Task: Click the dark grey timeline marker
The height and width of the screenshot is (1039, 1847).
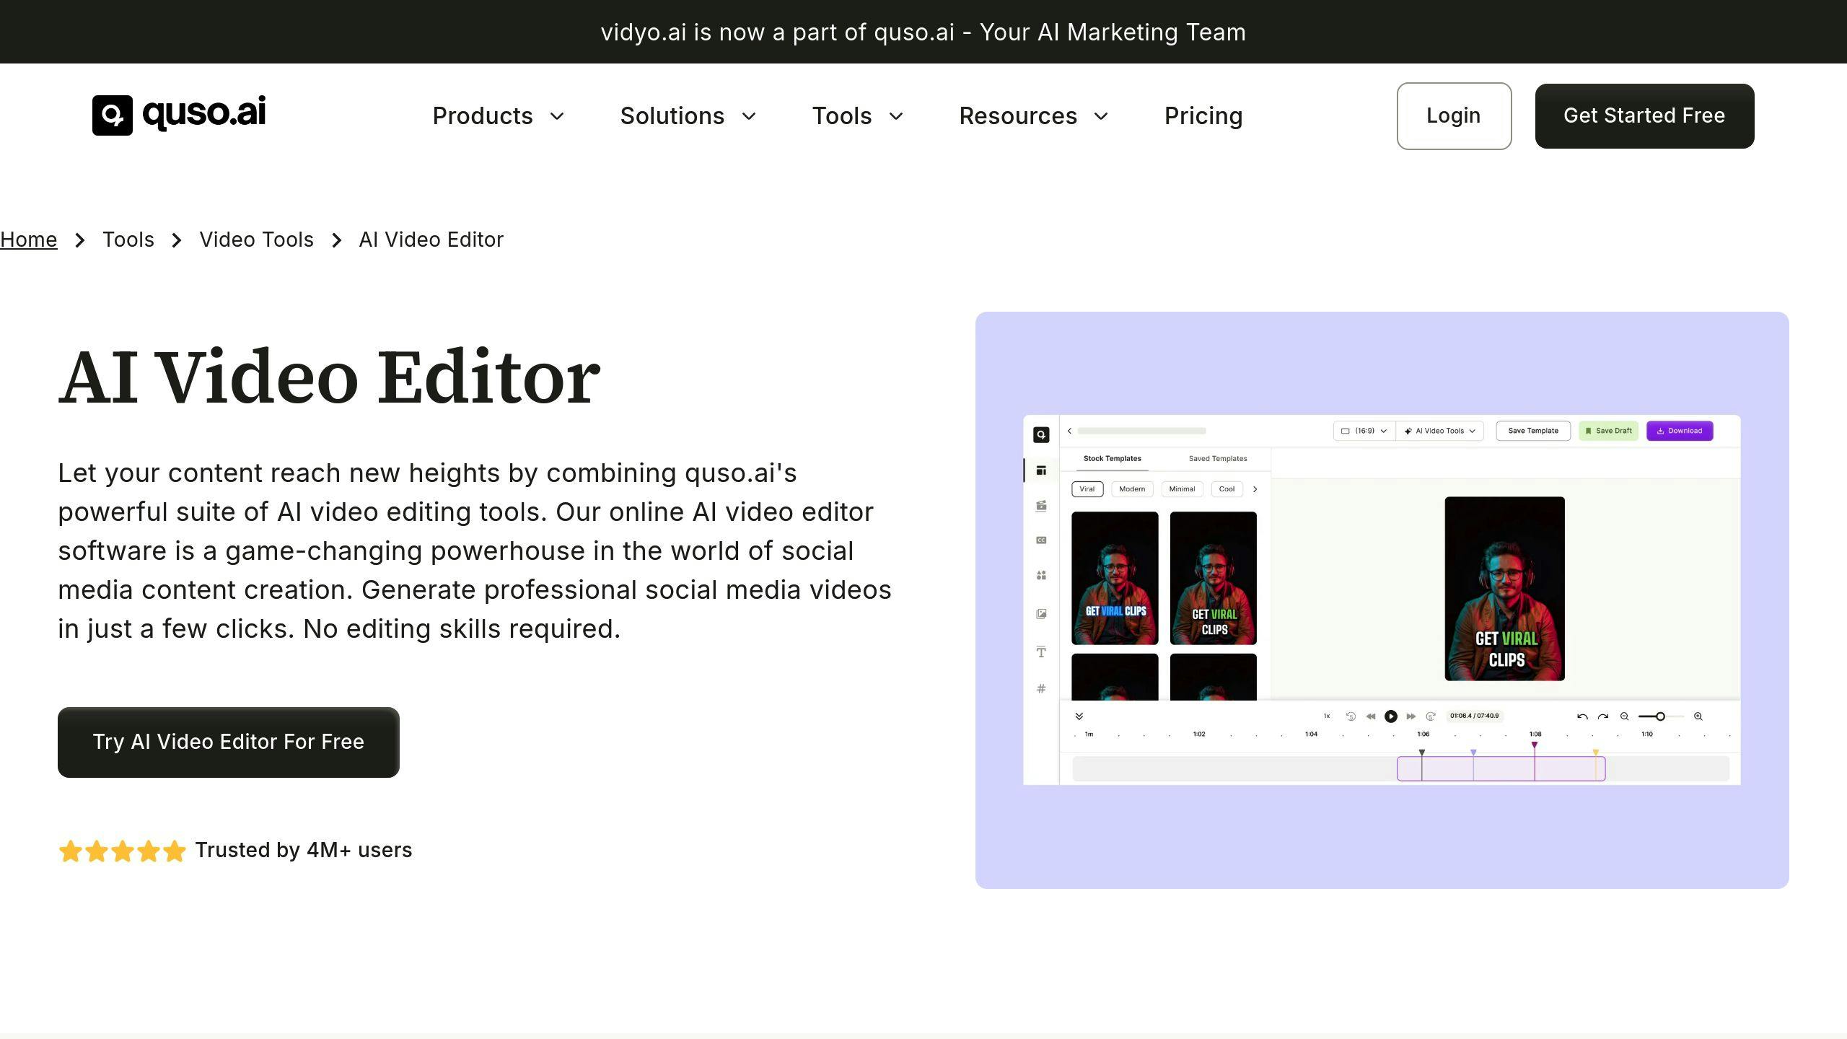Action: point(1422,753)
